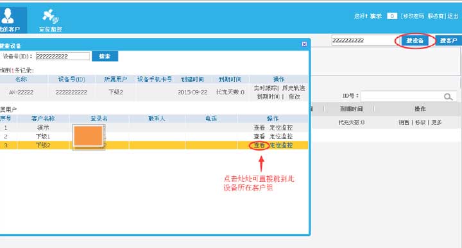Viewport: 462px width, 248px height.
Task: Click 查看 for customer 下级1
Action: tap(259, 136)
